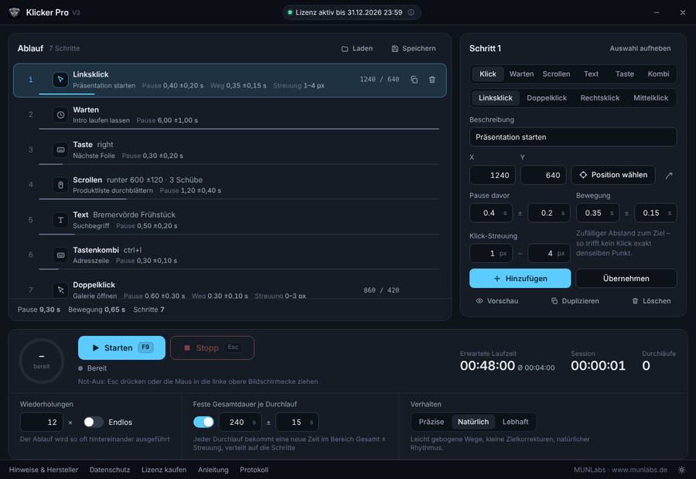
Task: Switch to the Taste step type tab
Action: point(625,74)
